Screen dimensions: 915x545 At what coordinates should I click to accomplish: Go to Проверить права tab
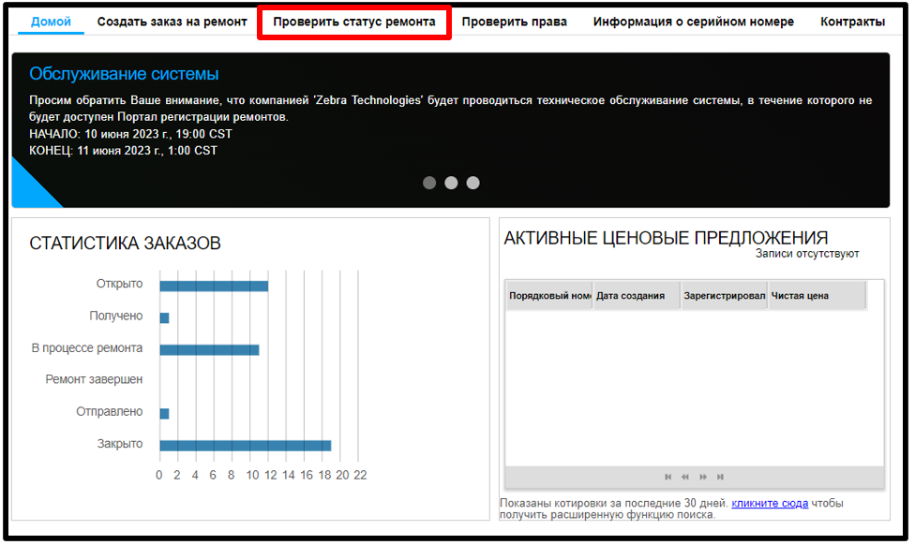[x=514, y=22]
